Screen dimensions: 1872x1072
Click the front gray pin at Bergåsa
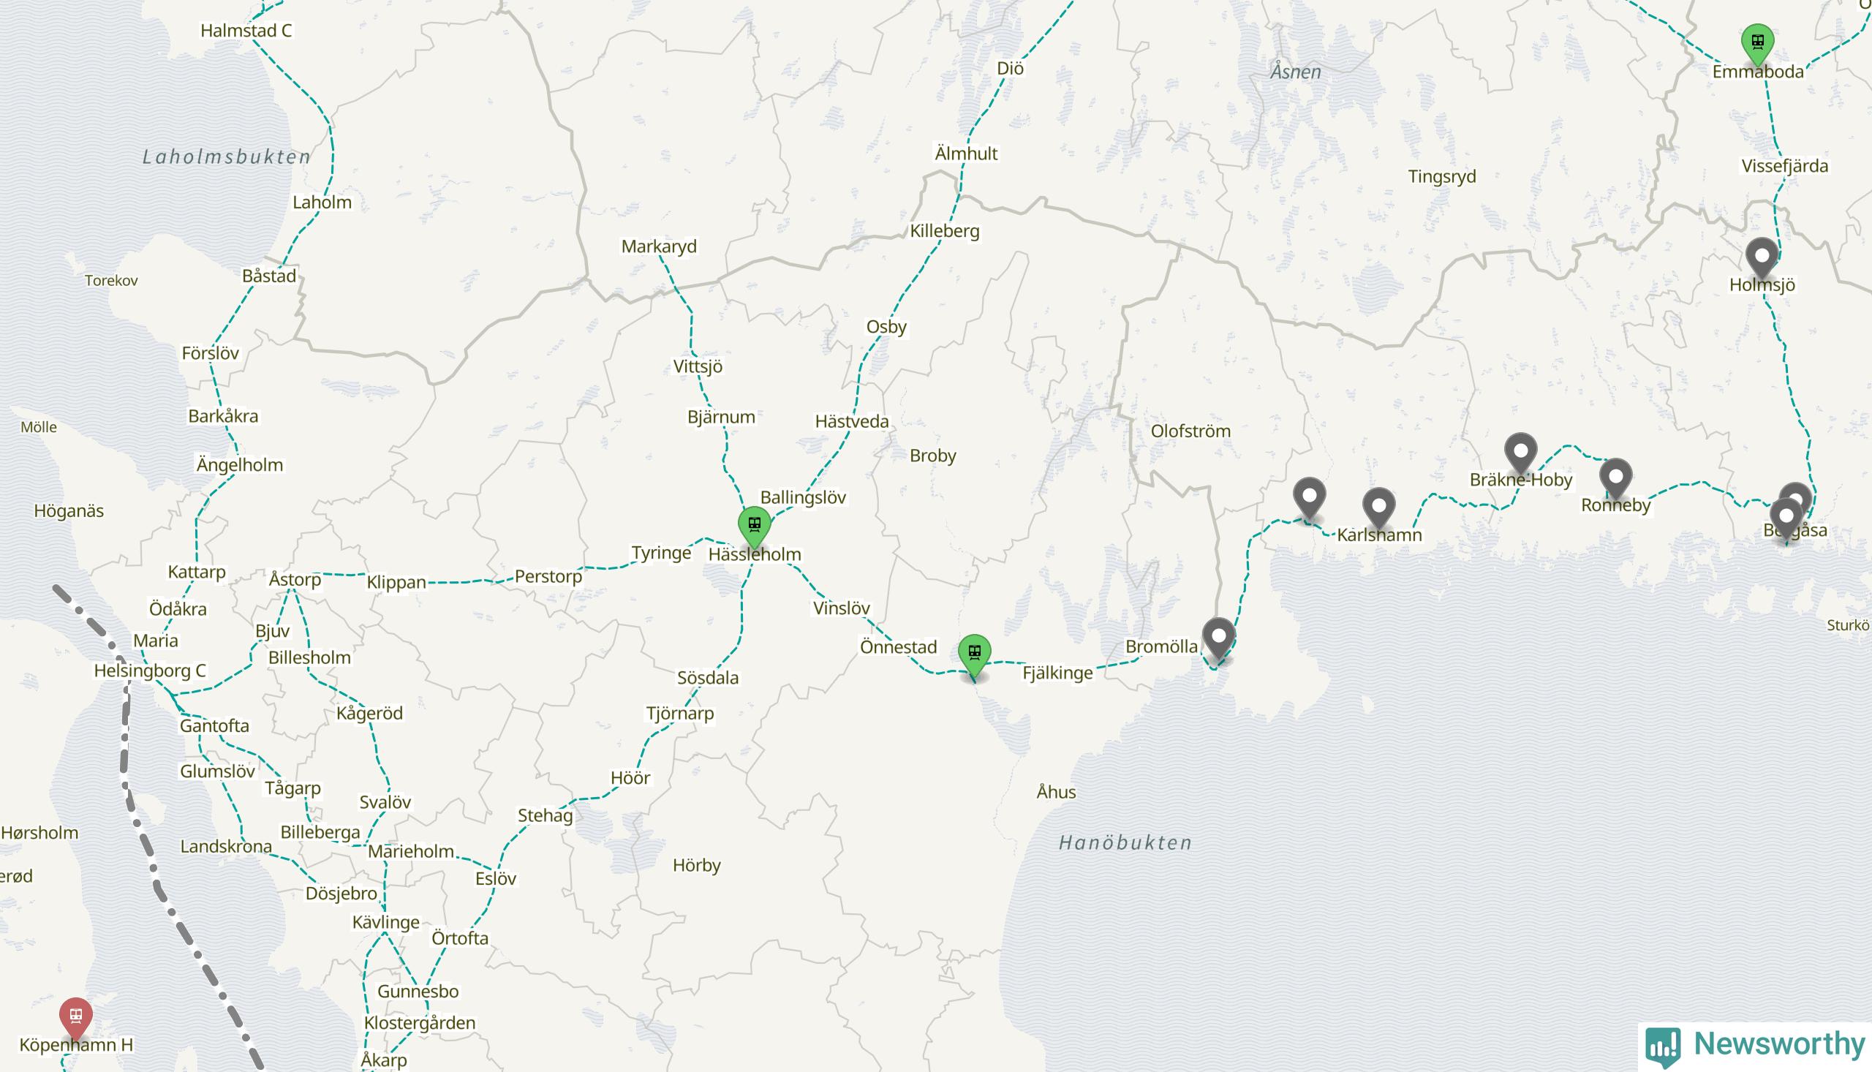click(1785, 517)
